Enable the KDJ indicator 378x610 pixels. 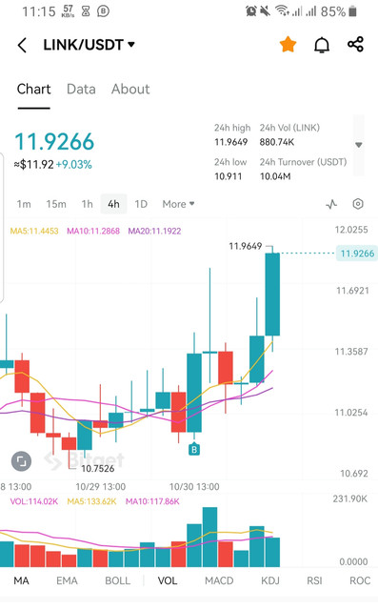point(270,580)
